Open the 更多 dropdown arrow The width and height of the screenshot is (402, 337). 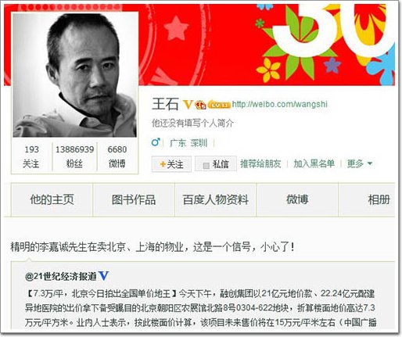click(x=369, y=163)
